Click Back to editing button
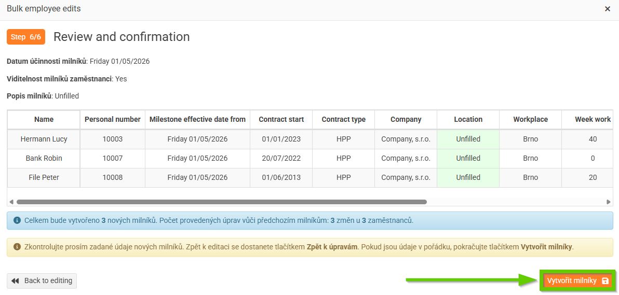 pos(42,280)
